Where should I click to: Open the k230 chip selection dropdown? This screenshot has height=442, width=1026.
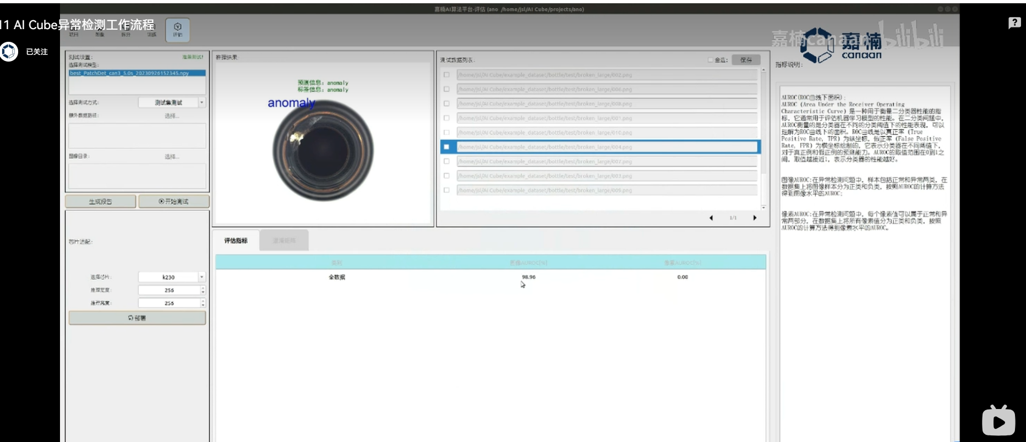pyautogui.click(x=201, y=277)
